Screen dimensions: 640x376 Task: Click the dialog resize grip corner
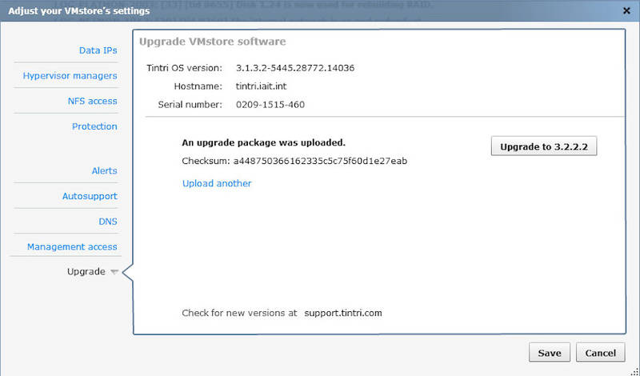tap(636, 371)
